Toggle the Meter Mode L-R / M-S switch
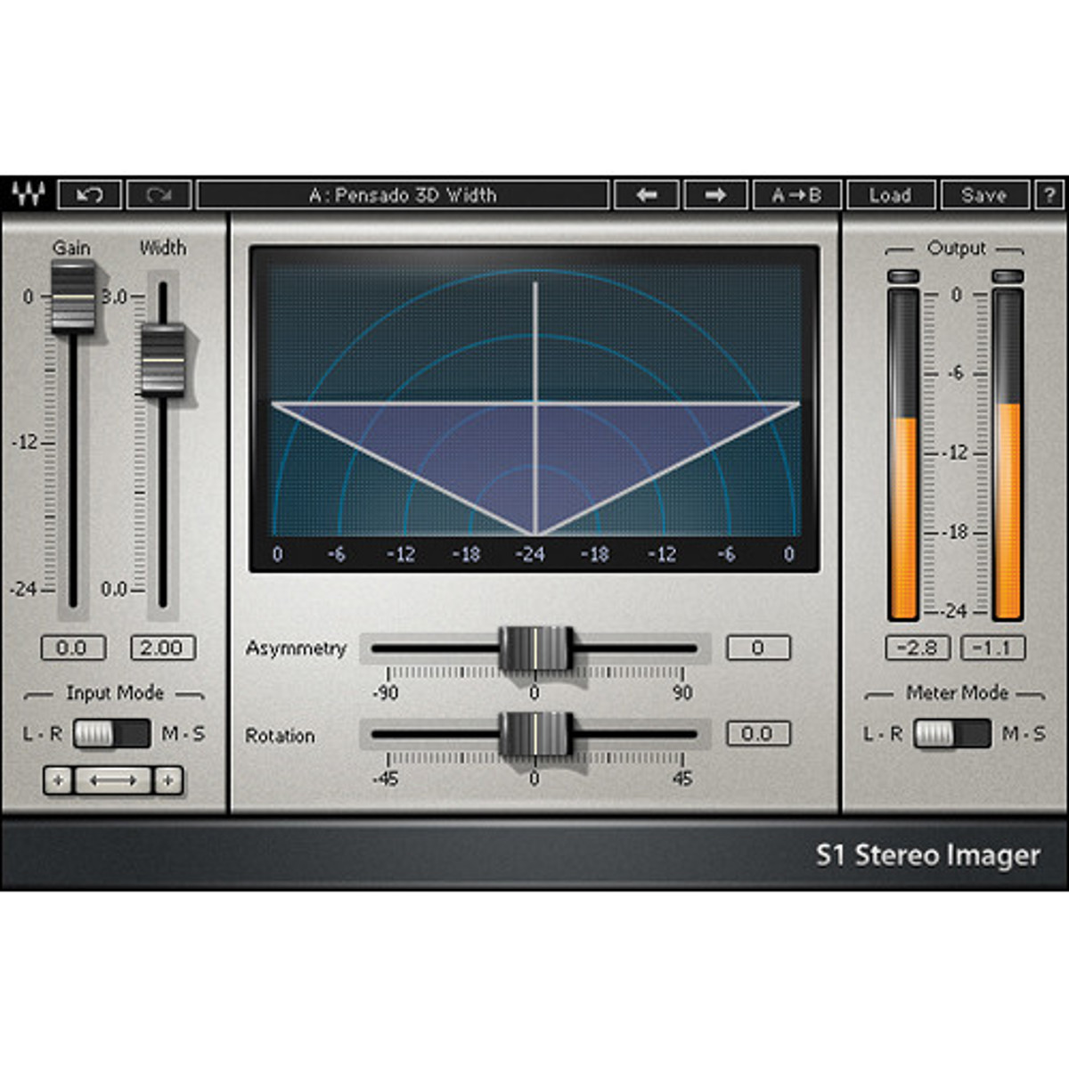 pyautogui.click(x=952, y=734)
